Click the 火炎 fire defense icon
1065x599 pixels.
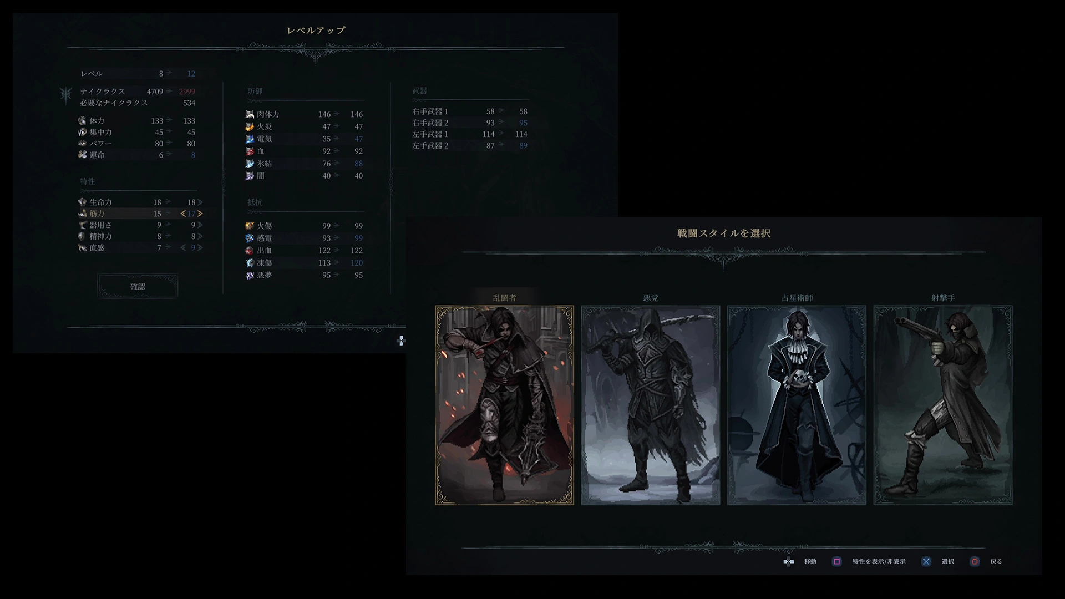[x=250, y=126]
